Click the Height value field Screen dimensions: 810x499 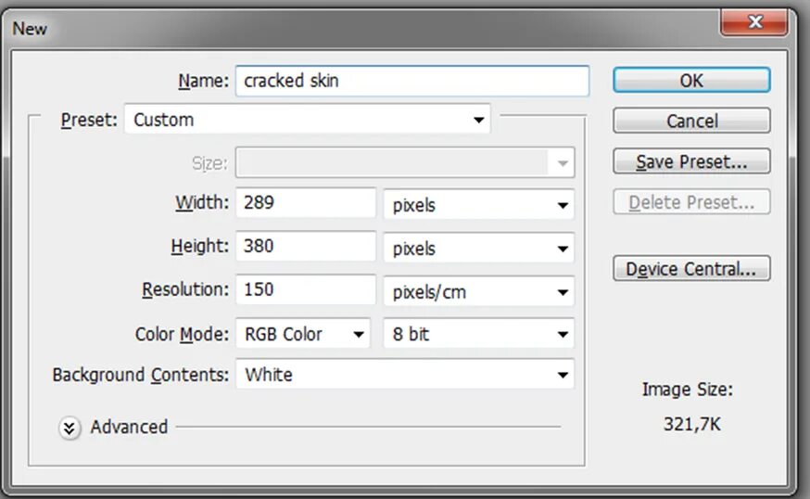(306, 246)
